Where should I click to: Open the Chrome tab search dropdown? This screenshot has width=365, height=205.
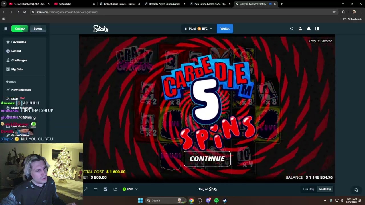tap(4, 4)
